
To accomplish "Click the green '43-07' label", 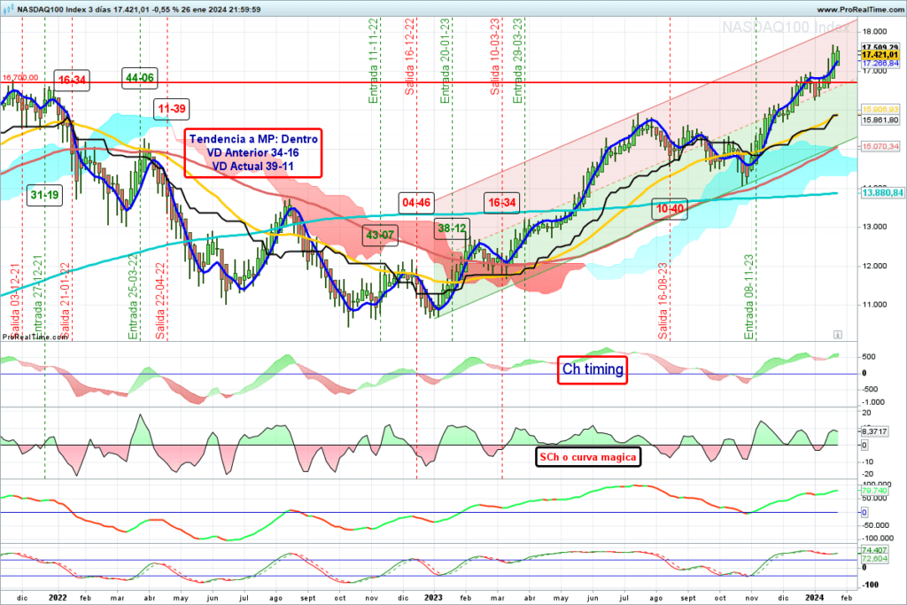I will pos(380,235).
